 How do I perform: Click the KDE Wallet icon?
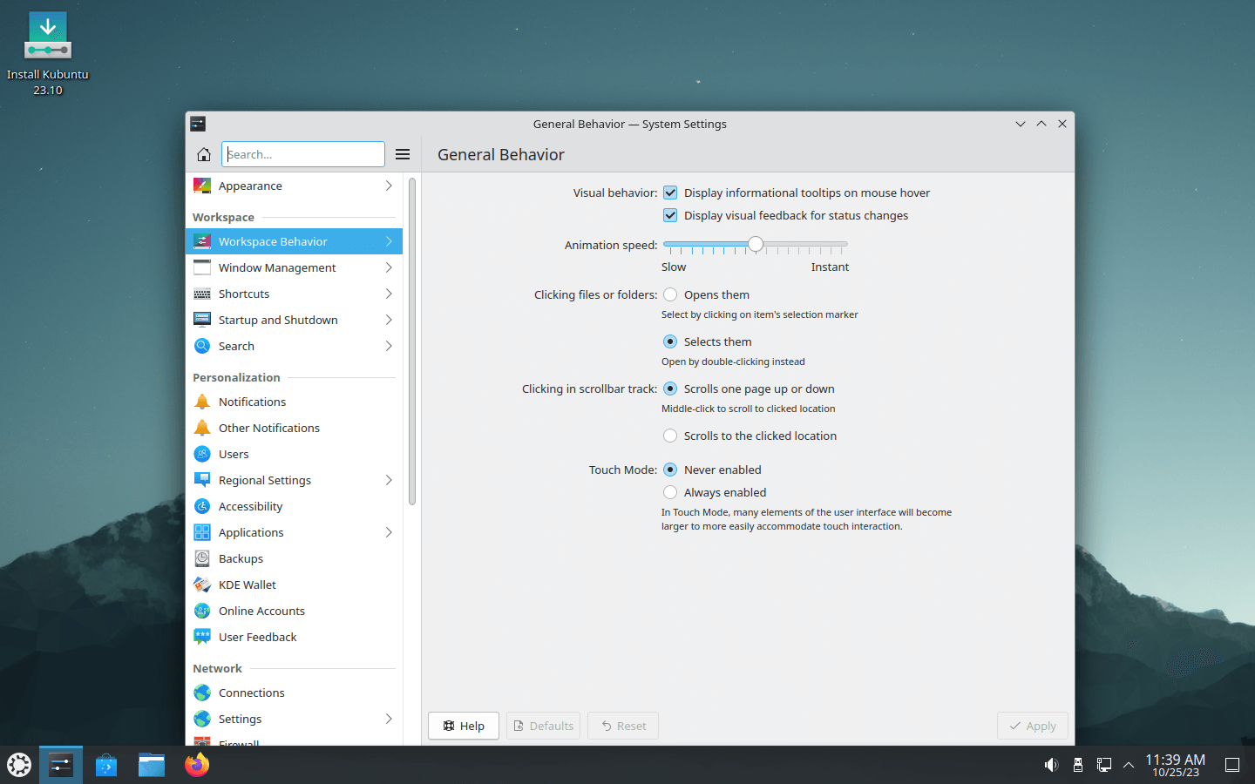click(202, 585)
